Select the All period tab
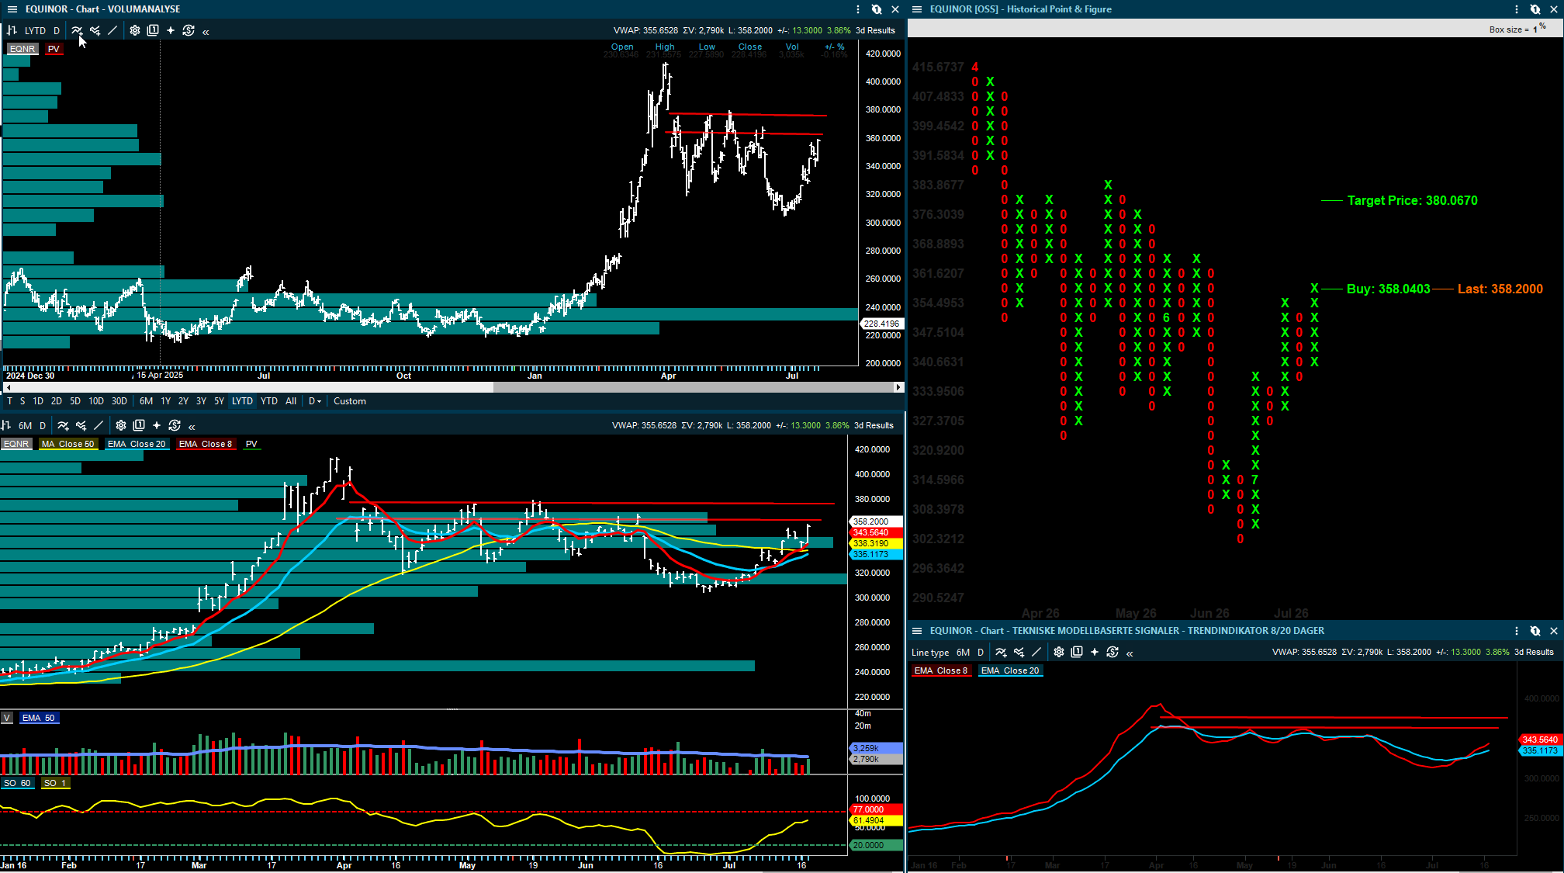 pos(291,401)
